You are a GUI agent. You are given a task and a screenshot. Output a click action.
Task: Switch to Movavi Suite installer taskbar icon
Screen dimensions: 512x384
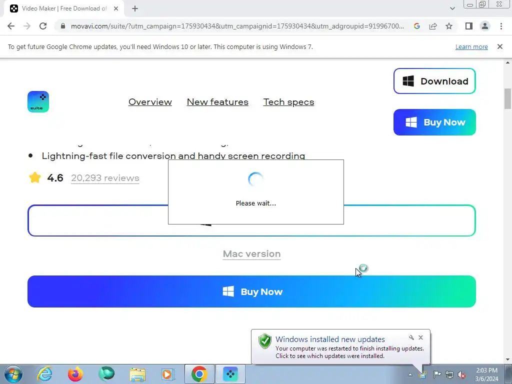pyautogui.click(x=230, y=374)
